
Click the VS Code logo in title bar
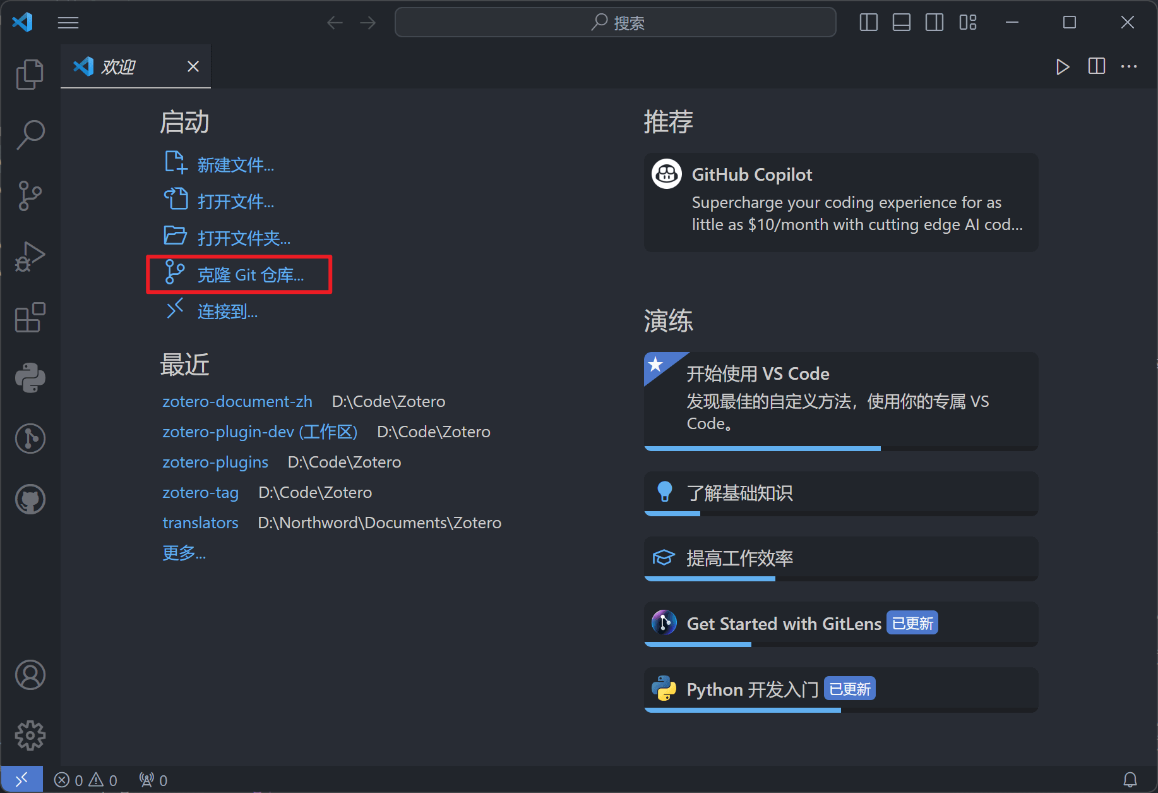coord(22,22)
